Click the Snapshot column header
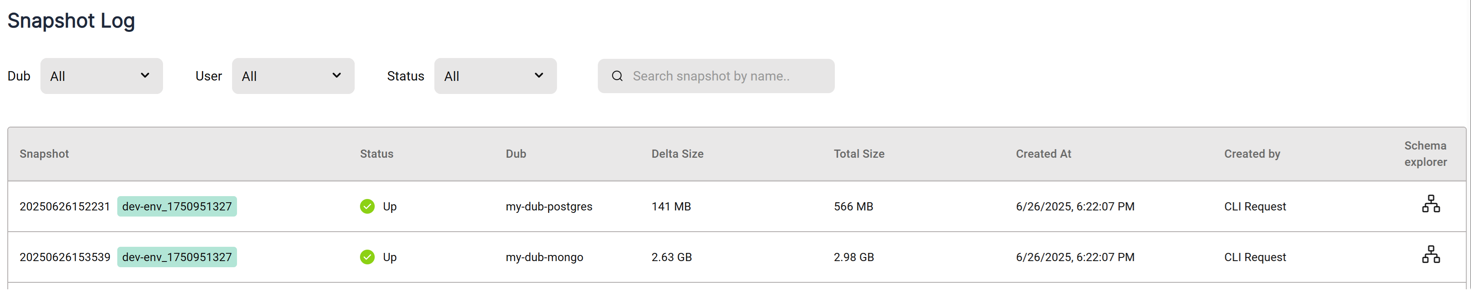 coord(44,154)
